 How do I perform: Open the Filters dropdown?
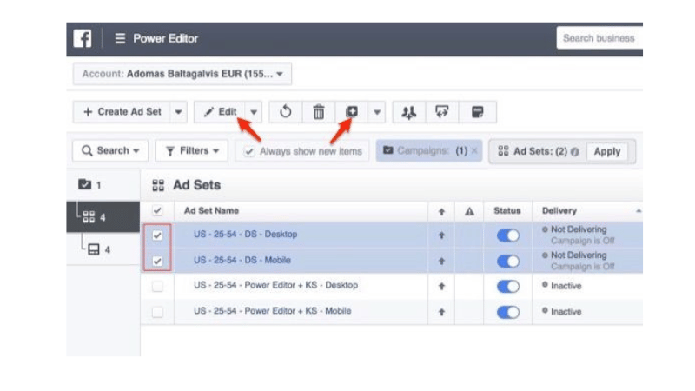click(191, 151)
